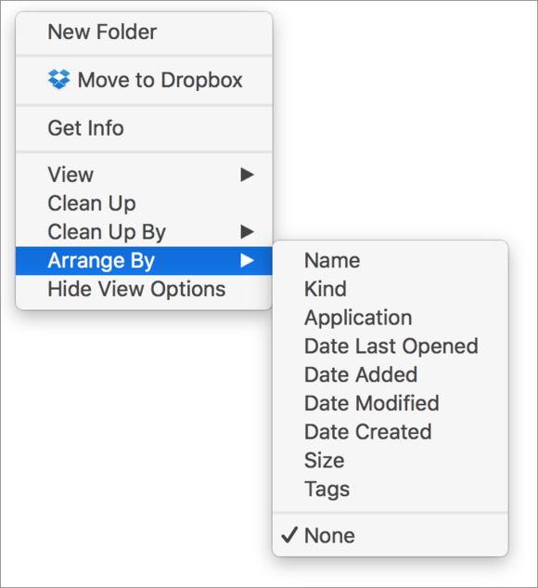This screenshot has height=588, width=538.
Task: Click the Arrange By submenu arrow
Action: coord(247,260)
